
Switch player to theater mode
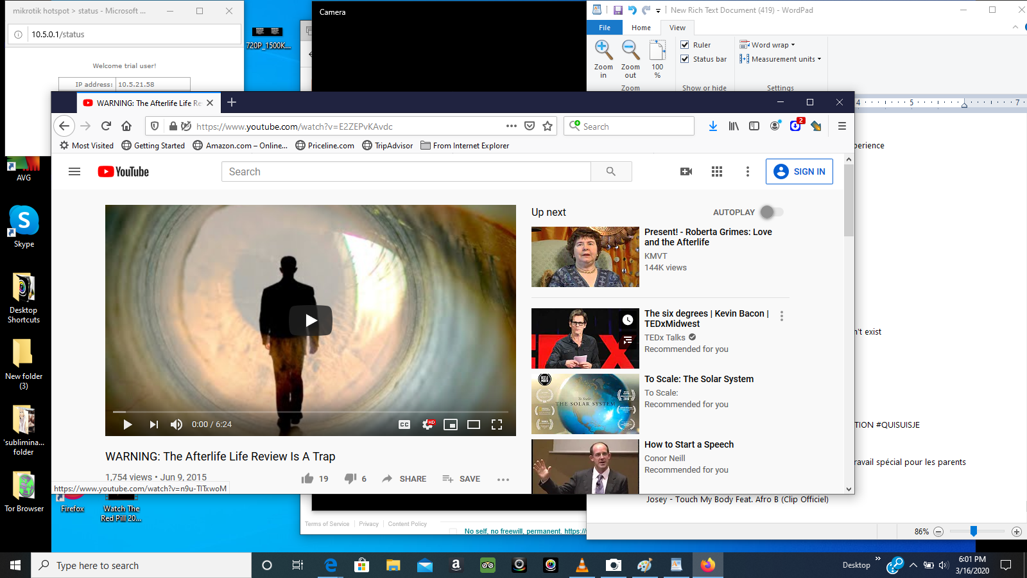(474, 425)
